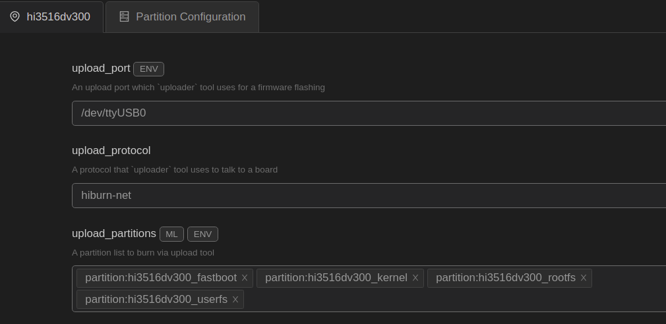This screenshot has height=324, width=666.
Task: Remove the hi3516dv300_rootfs partition tag
Action: click(x=584, y=278)
